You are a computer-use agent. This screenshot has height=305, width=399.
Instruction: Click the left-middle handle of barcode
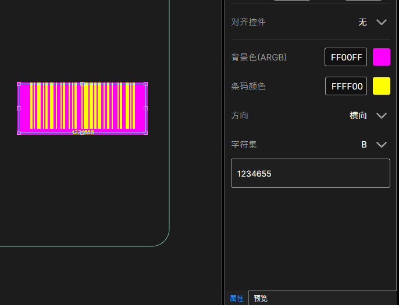pyautogui.click(x=19, y=108)
